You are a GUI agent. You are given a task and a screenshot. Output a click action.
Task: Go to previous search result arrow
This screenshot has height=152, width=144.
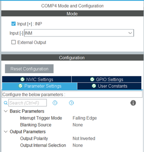click(x=55, y=103)
